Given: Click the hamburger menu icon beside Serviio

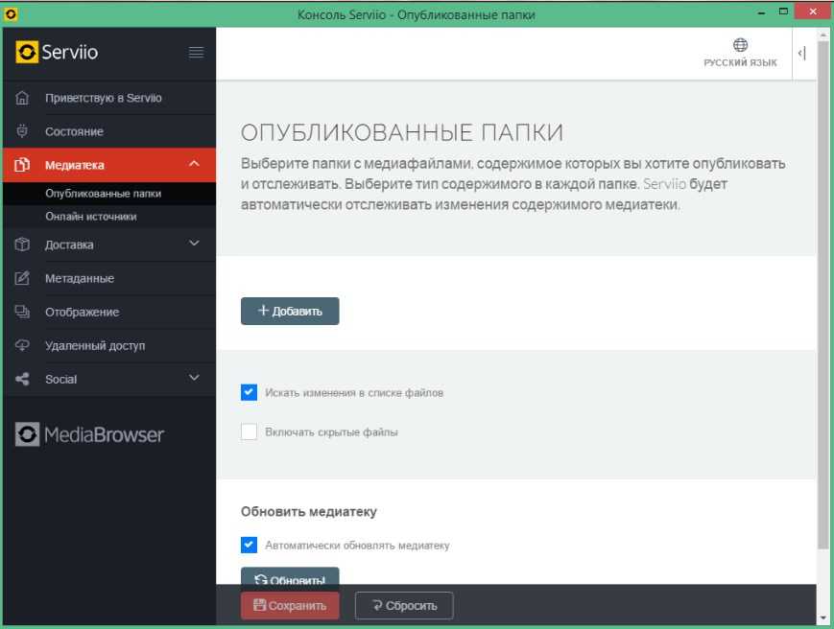Looking at the screenshot, I should pos(196,53).
